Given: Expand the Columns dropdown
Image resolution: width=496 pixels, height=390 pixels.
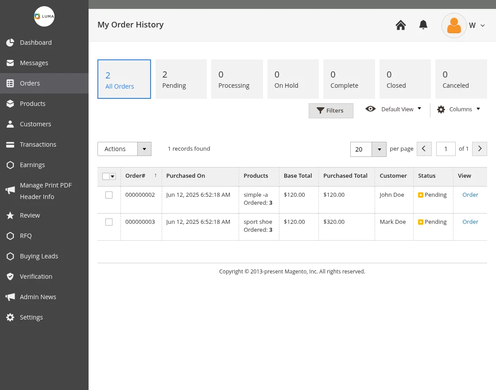Looking at the screenshot, I should [x=458, y=109].
